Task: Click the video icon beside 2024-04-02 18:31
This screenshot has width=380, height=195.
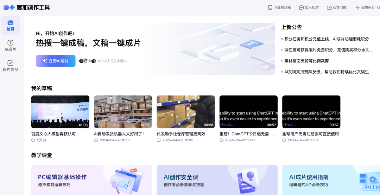Action: pyautogui.click(x=284, y=140)
